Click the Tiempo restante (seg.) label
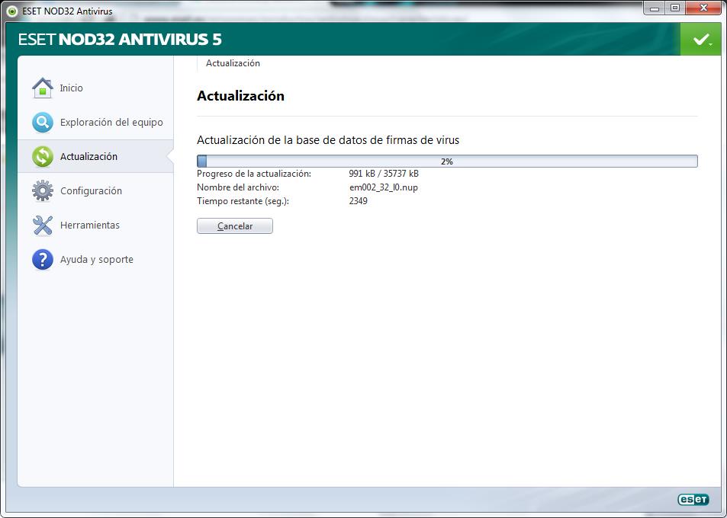This screenshot has width=727, height=518. 243,201
